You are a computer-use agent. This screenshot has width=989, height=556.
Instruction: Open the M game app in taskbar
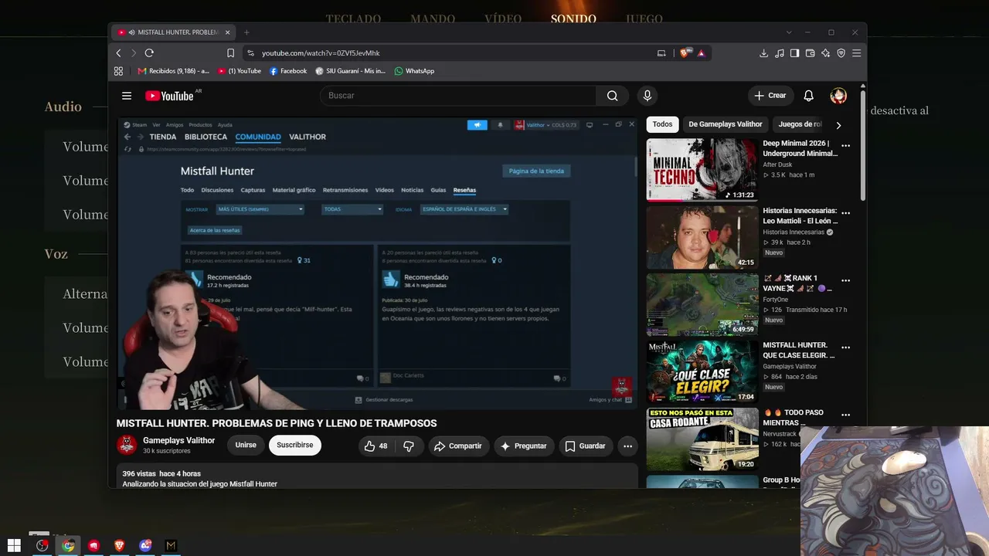pos(171,545)
